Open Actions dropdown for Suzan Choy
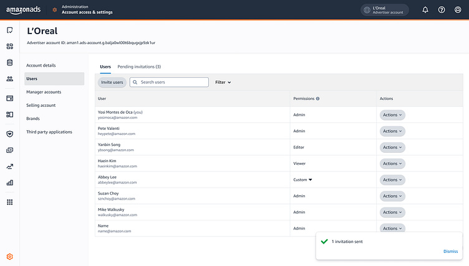 pyautogui.click(x=392, y=196)
